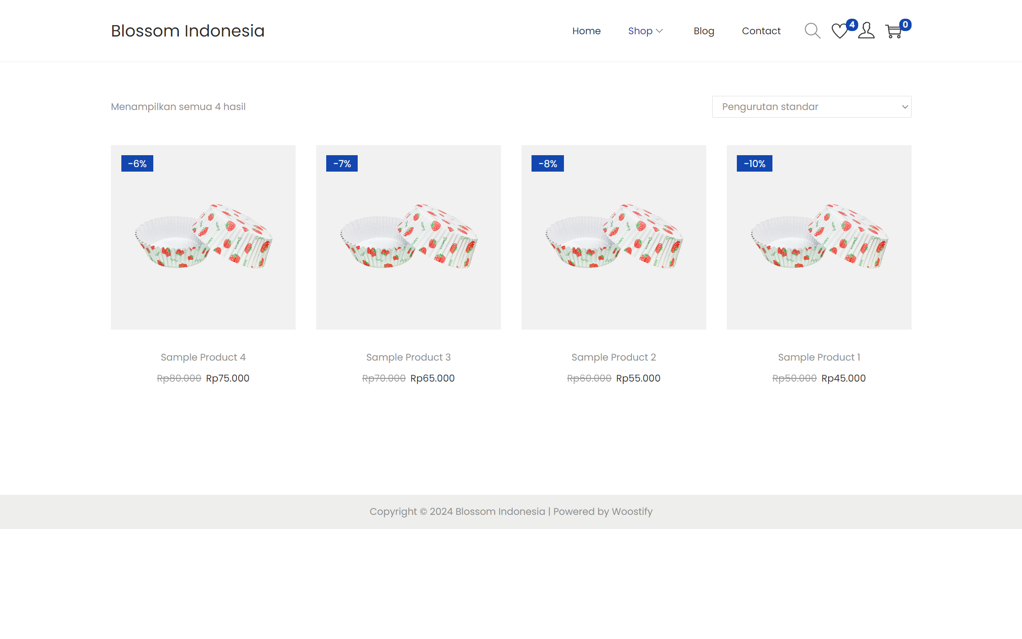Open the Sample Product 4 title link
Screen dimensions: 1022x639
(203, 357)
